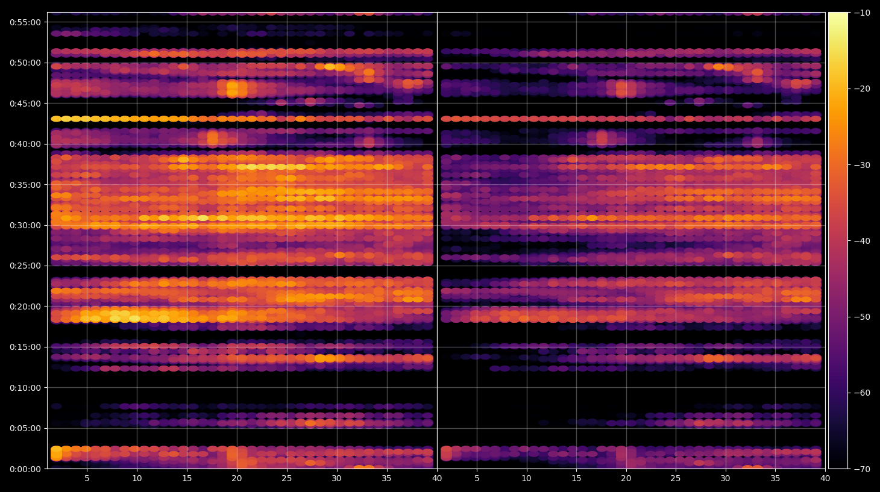Select the 0:30:00 tick label
880x492 pixels.
(x=25, y=225)
